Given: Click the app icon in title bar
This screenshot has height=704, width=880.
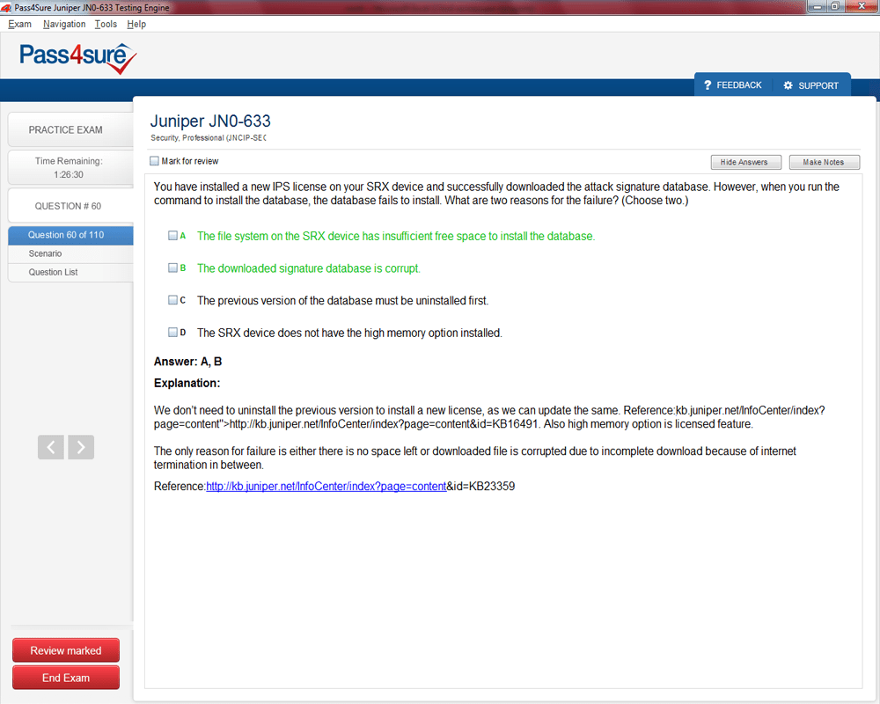Looking at the screenshot, I should [x=6, y=7].
